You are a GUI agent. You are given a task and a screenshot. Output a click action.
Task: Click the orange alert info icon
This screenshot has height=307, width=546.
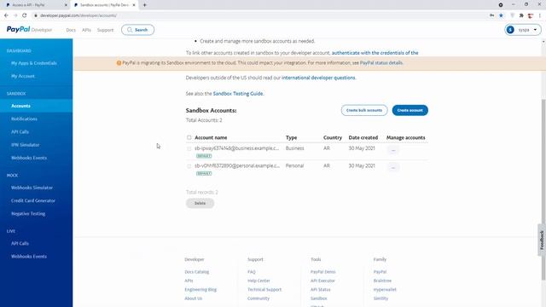[x=119, y=63]
